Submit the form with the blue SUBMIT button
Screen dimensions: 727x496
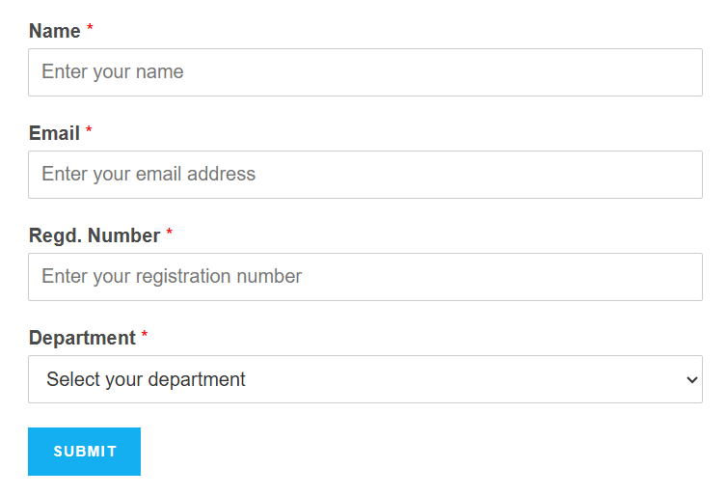click(85, 452)
